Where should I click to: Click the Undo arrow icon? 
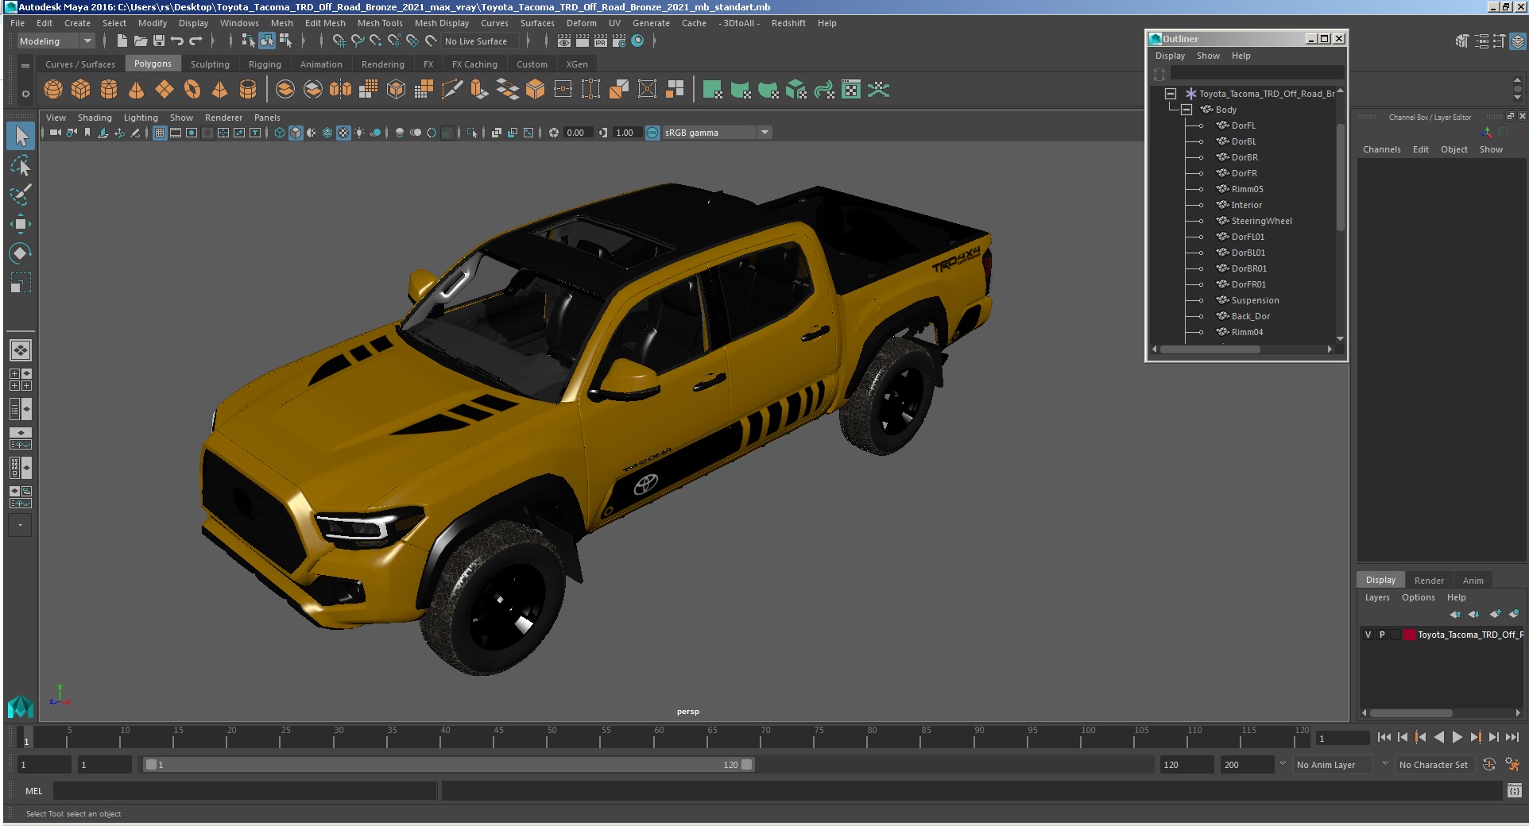click(x=176, y=41)
